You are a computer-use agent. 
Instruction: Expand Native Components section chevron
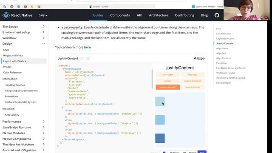click(43, 139)
